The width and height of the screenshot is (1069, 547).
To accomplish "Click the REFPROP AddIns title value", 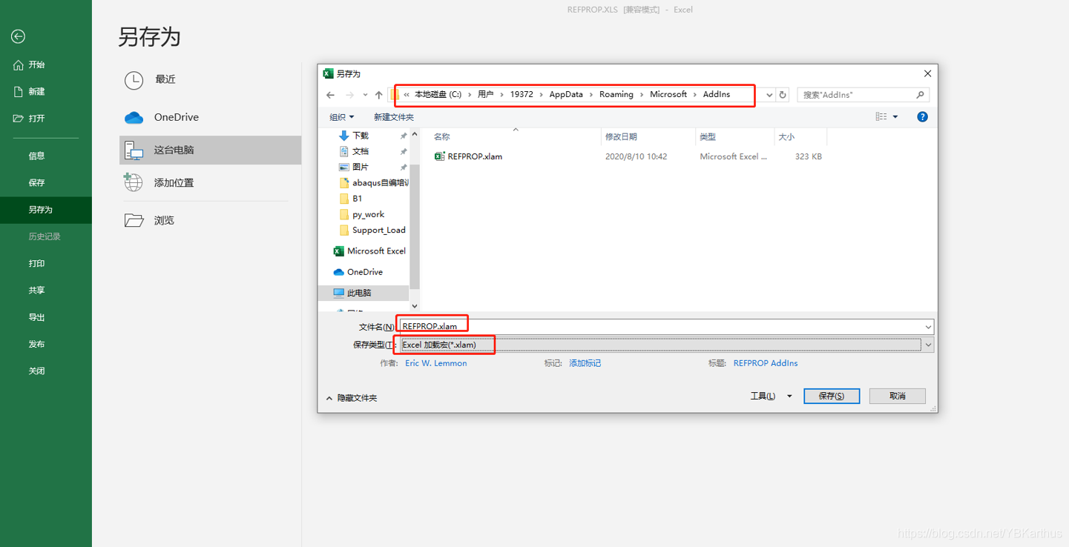I will click(x=766, y=363).
